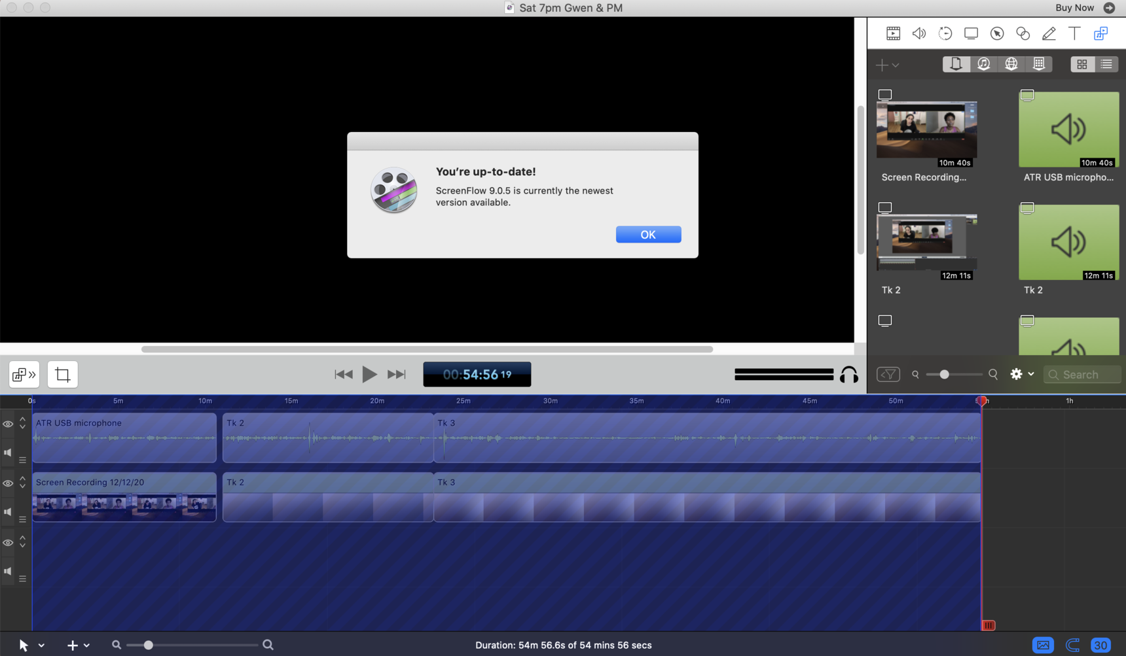Image resolution: width=1126 pixels, height=656 pixels.
Task: Skip ahead with the fast-forward button
Action: point(396,374)
